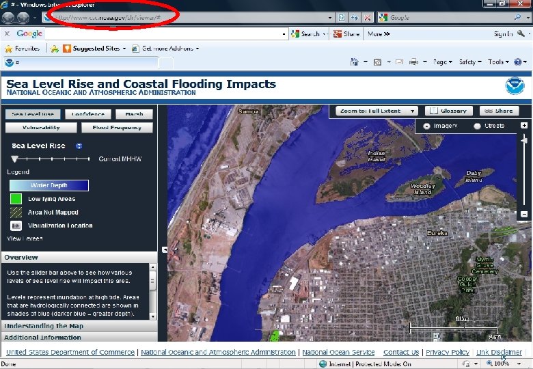Image resolution: width=533 pixels, height=369 pixels.
Task: Click the map zoom in plus button
Action: (x=524, y=125)
